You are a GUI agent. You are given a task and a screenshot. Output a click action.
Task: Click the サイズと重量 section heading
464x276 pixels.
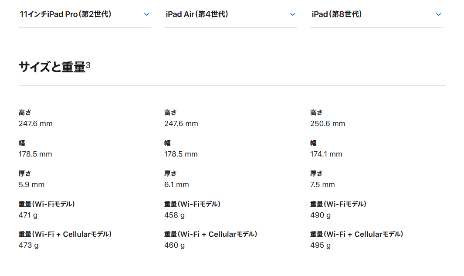click(52, 67)
